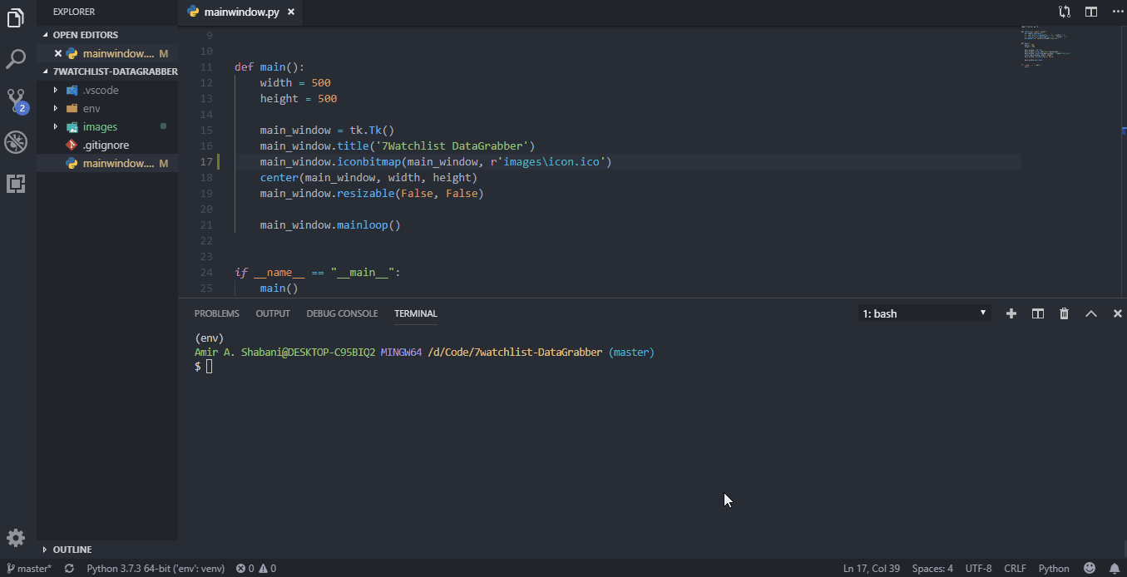Change interpreter via Python 3.7.3 status item
The height and width of the screenshot is (577, 1127).
click(x=156, y=568)
